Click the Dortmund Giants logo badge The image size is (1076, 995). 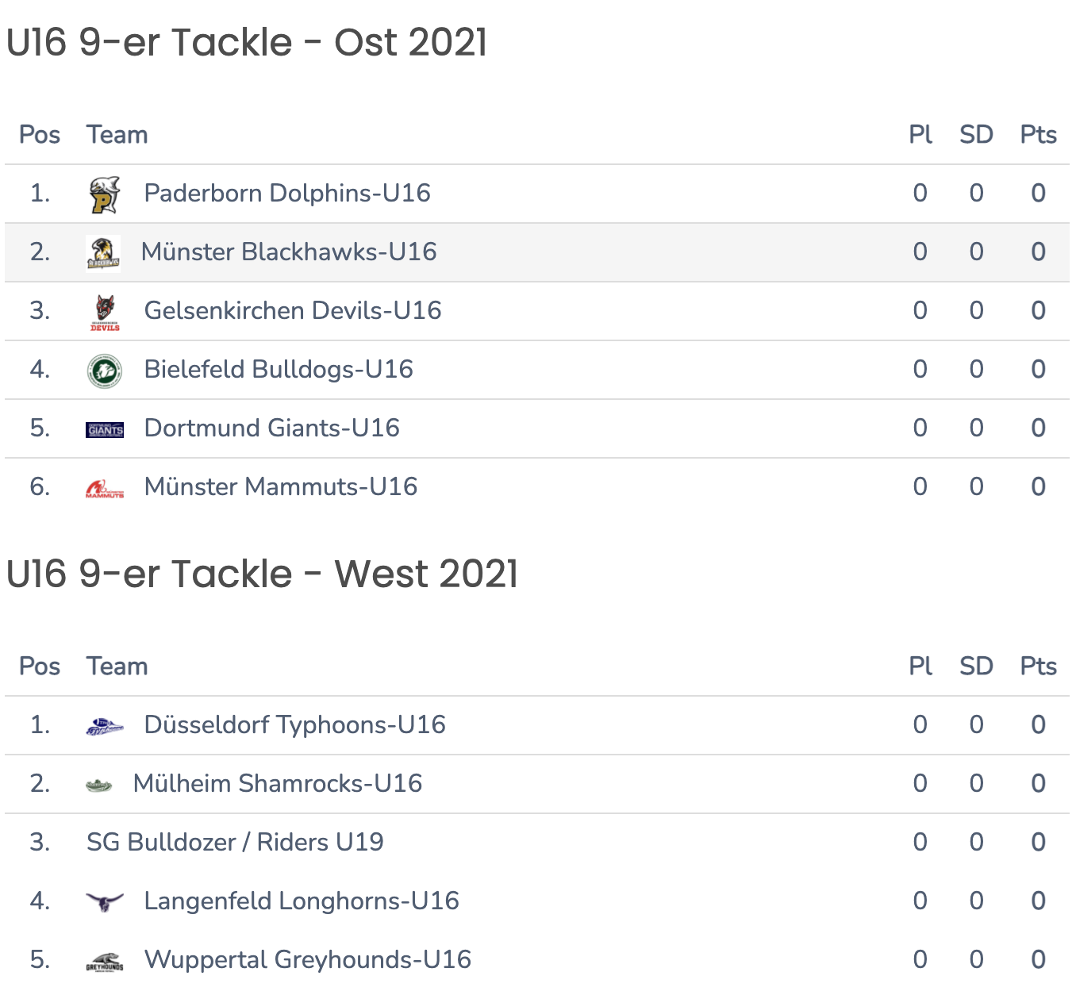(105, 430)
